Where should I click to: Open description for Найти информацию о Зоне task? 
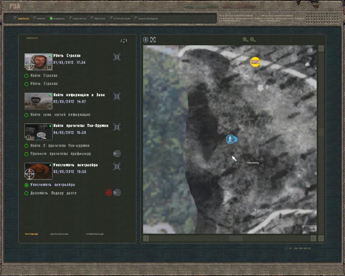pos(117,96)
